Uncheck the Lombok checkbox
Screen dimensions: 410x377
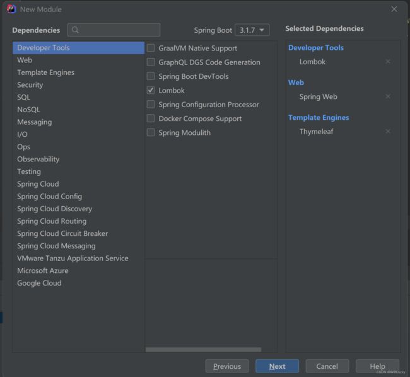151,90
